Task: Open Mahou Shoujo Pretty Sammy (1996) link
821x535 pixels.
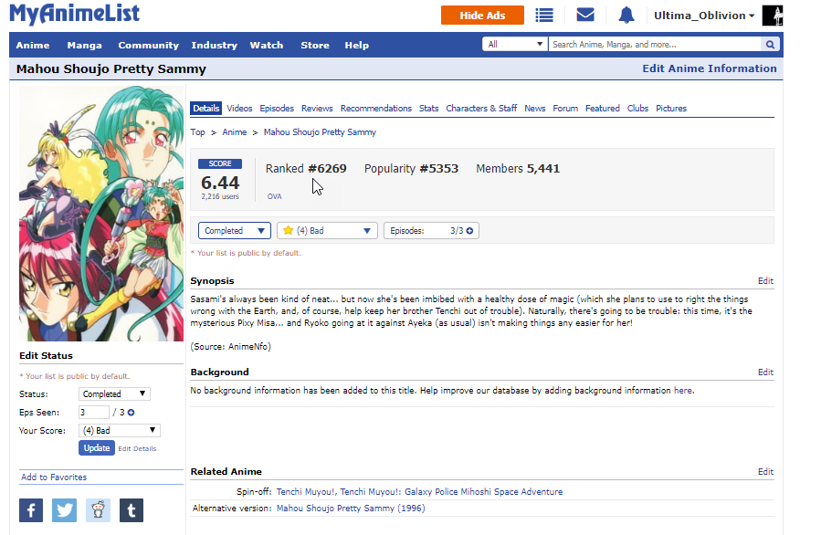Action: (351, 508)
